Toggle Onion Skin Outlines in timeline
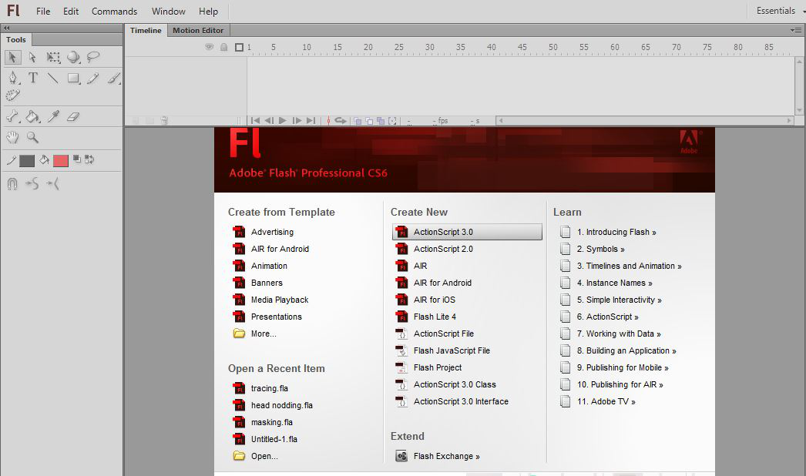 point(369,121)
